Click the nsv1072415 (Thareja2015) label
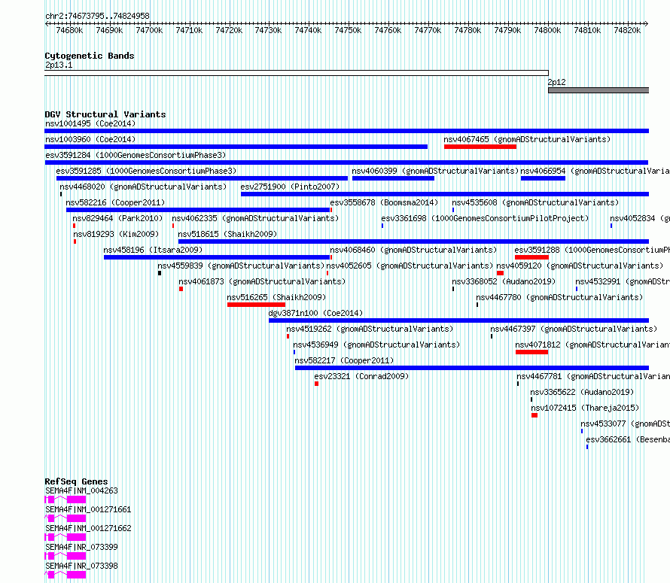The width and height of the screenshot is (670, 583). (x=585, y=408)
